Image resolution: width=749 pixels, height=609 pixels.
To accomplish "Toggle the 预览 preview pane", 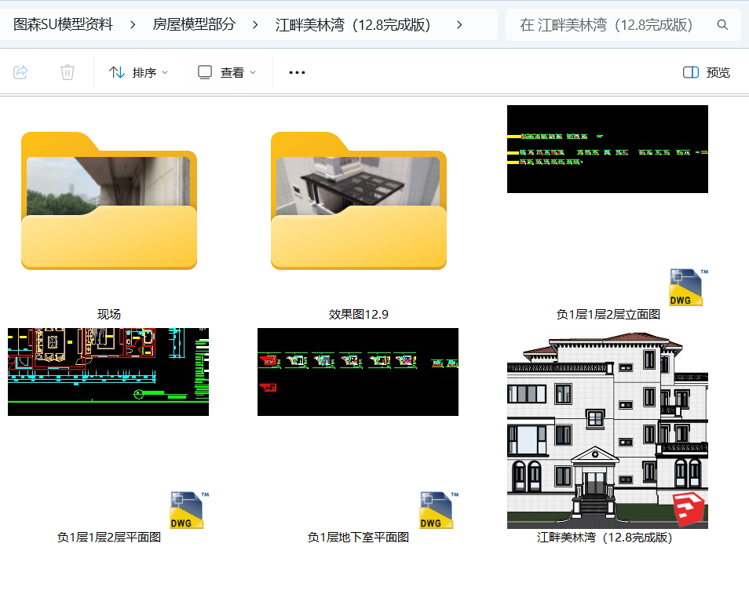I will (707, 73).
